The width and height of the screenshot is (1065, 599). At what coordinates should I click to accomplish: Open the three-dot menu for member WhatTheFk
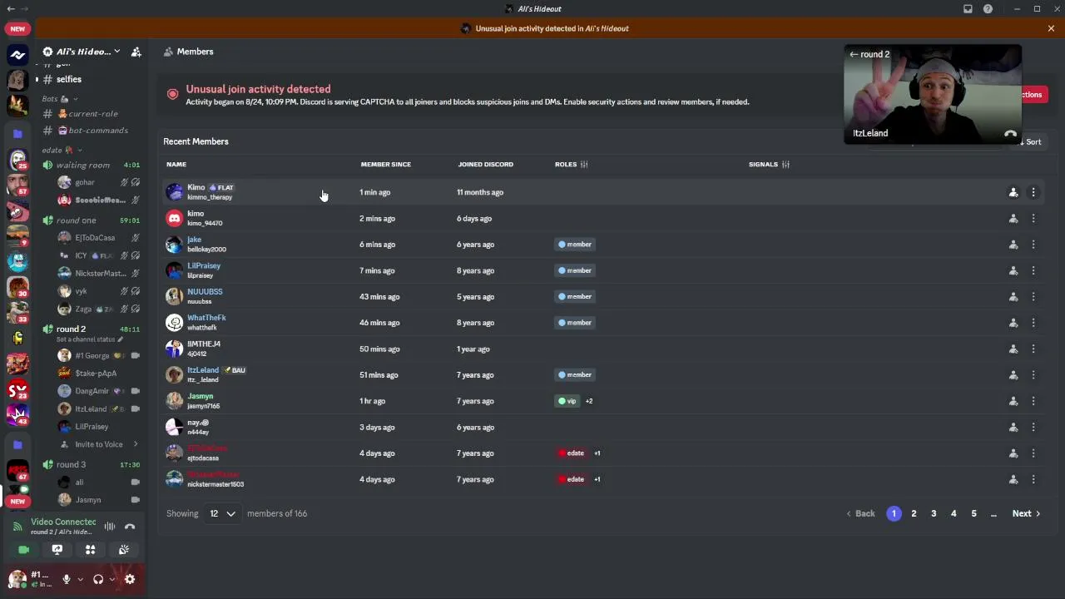pos(1033,323)
